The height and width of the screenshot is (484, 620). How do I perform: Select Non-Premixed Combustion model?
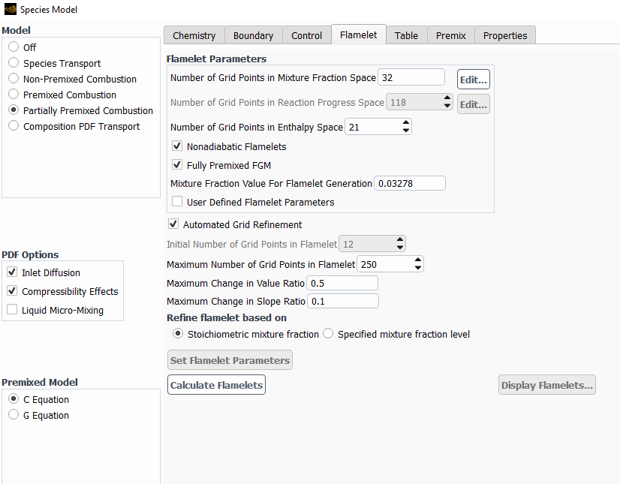pos(14,78)
